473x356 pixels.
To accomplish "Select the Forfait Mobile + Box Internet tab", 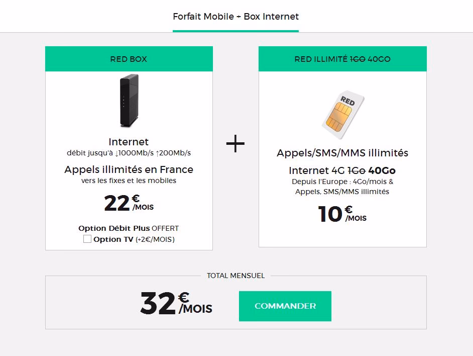I will [235, 16].
